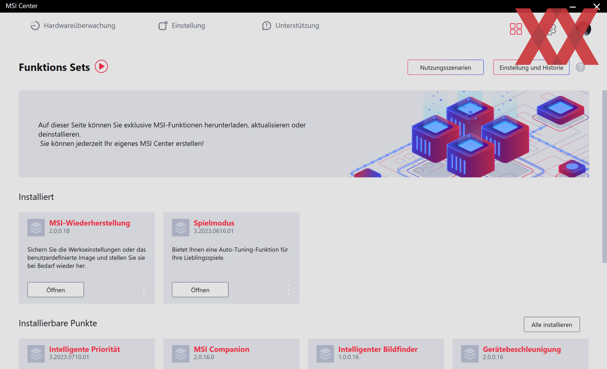The image size is (607, 369).
Task: Click the MSI-Wiederherstellung layers icon
Action: click(x=36, y=227)
